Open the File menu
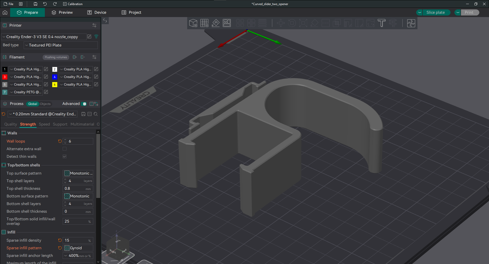Image resolution: width=489 pixels, height=264 pixels. [x=9, y=4]
